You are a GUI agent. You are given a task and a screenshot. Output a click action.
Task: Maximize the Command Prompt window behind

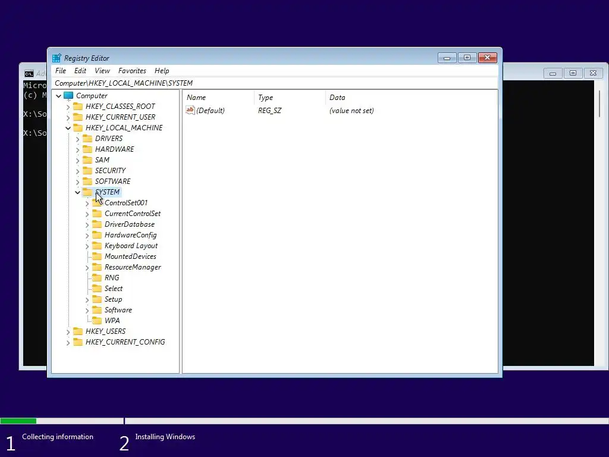coord(573,73)
